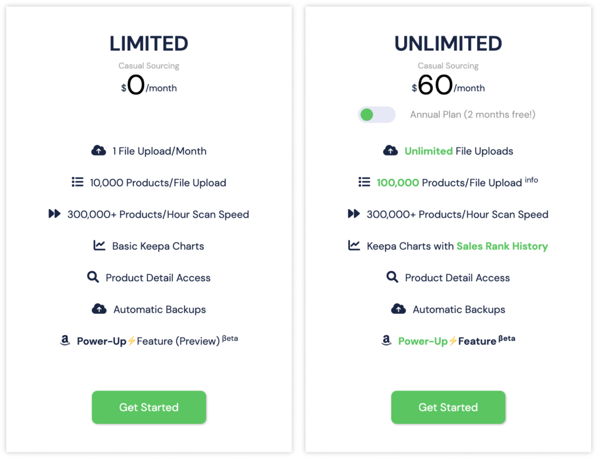Click the Annual Plan (2 months free!) label

472,115
